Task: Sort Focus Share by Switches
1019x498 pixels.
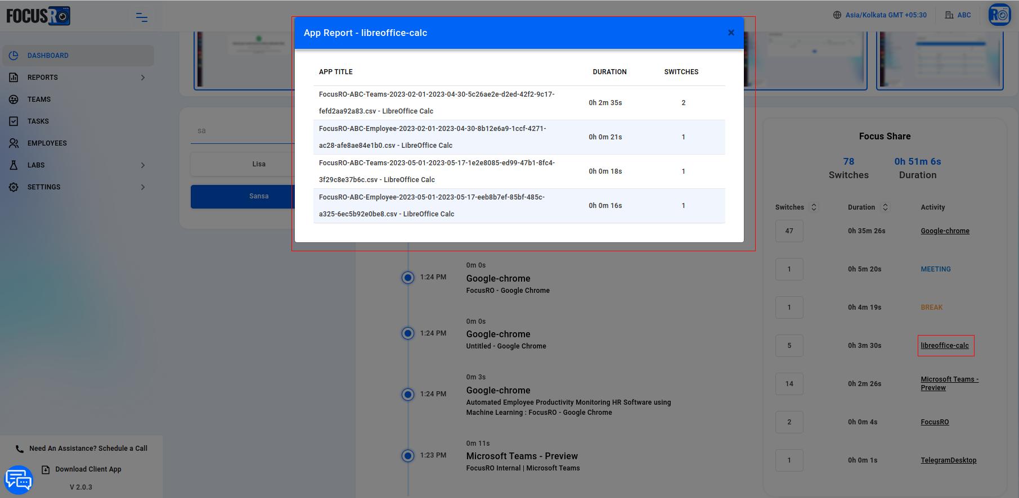Action: tap(814, 207)
